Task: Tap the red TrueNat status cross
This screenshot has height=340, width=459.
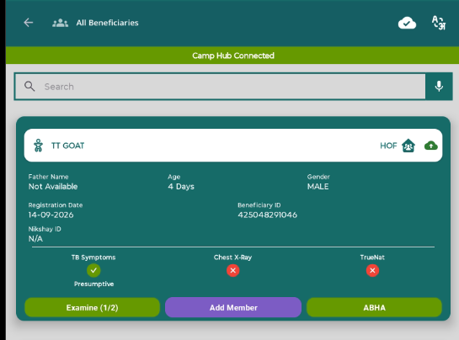Action: click(x=372, y=270)
